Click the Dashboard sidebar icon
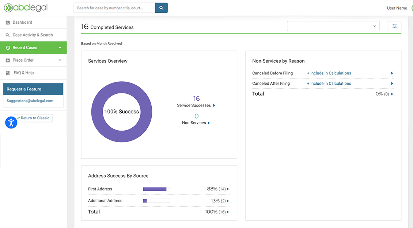Viewport: 413px width, 228px height. point(8,23)
